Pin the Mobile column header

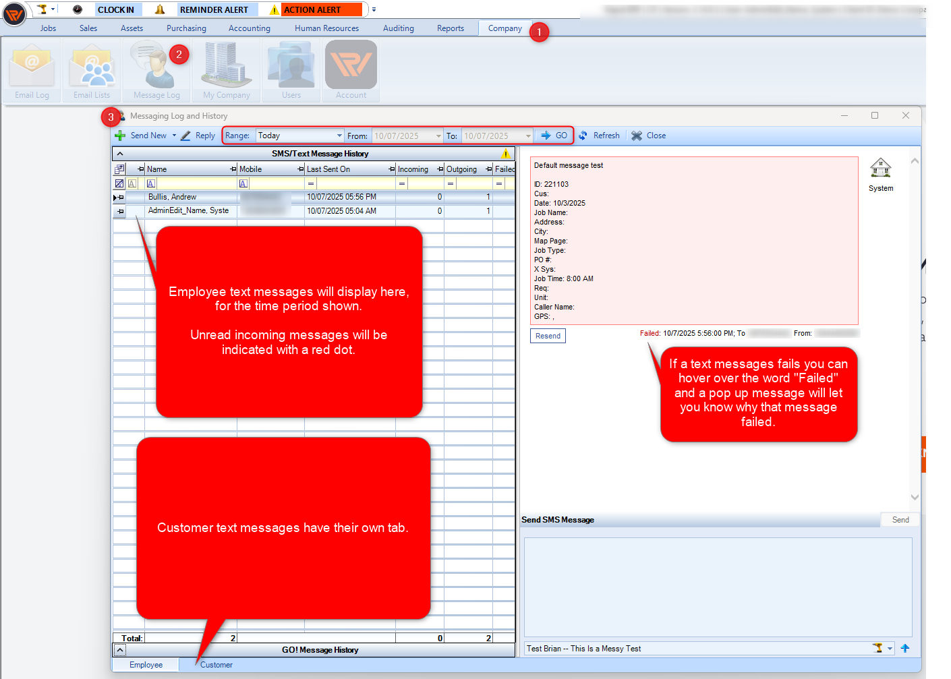300,169
